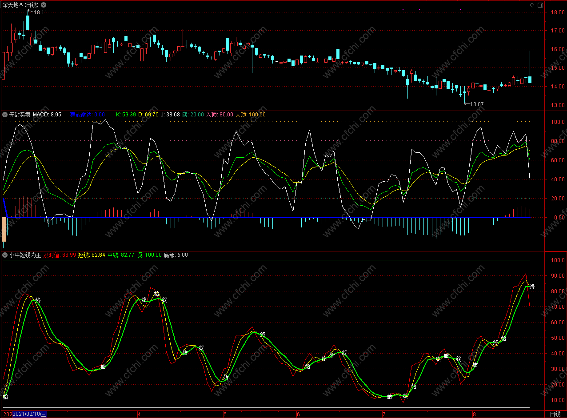Click the first 始 marker at bottom-left
The image size is (567, 418).
5,396
